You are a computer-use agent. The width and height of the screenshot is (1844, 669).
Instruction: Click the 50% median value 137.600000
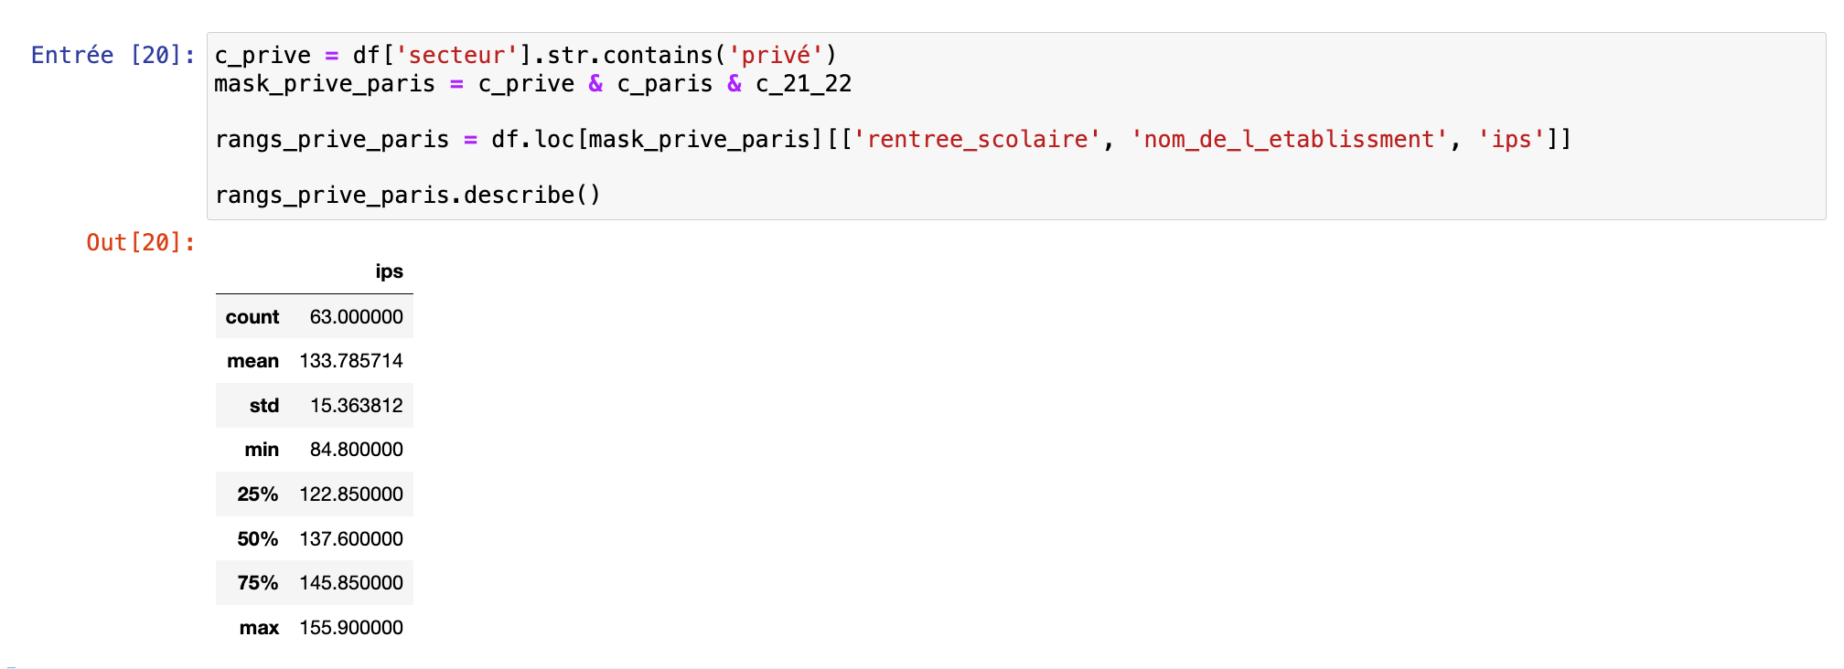click(x=351, y=539)
